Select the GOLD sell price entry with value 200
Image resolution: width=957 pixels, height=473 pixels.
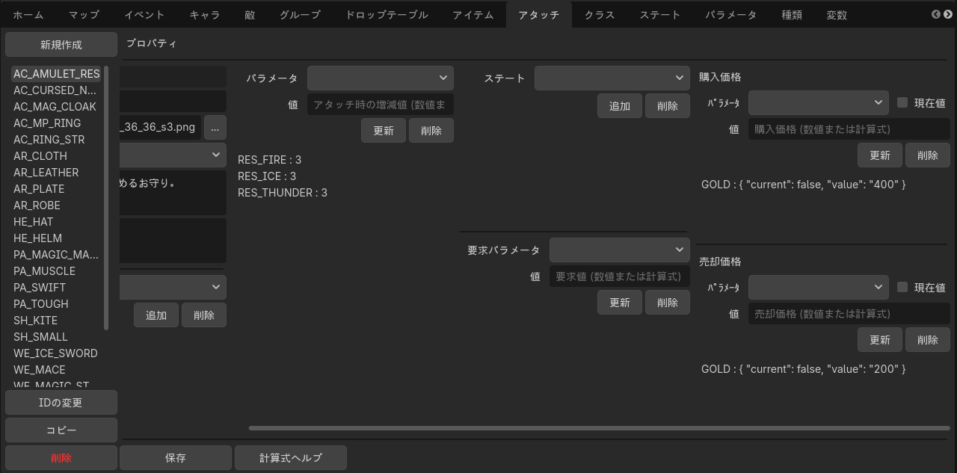pos(804,369)
